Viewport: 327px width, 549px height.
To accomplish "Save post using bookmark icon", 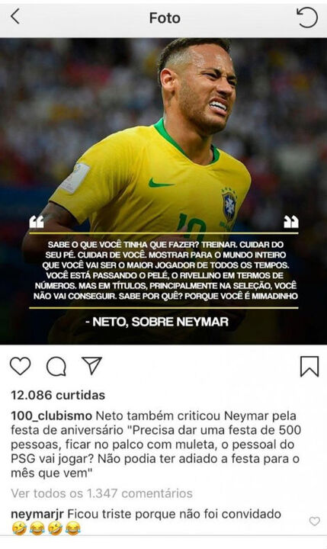I will [x=309, y=367].
